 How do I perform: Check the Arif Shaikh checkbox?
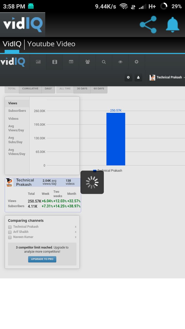pos(10,232)
